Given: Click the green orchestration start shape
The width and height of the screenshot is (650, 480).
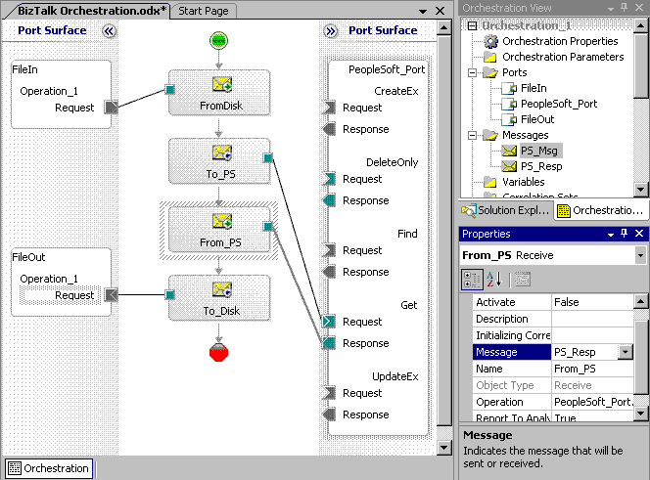Looking at the screenshot, I should pyautogui.click(x=218, y=41).
